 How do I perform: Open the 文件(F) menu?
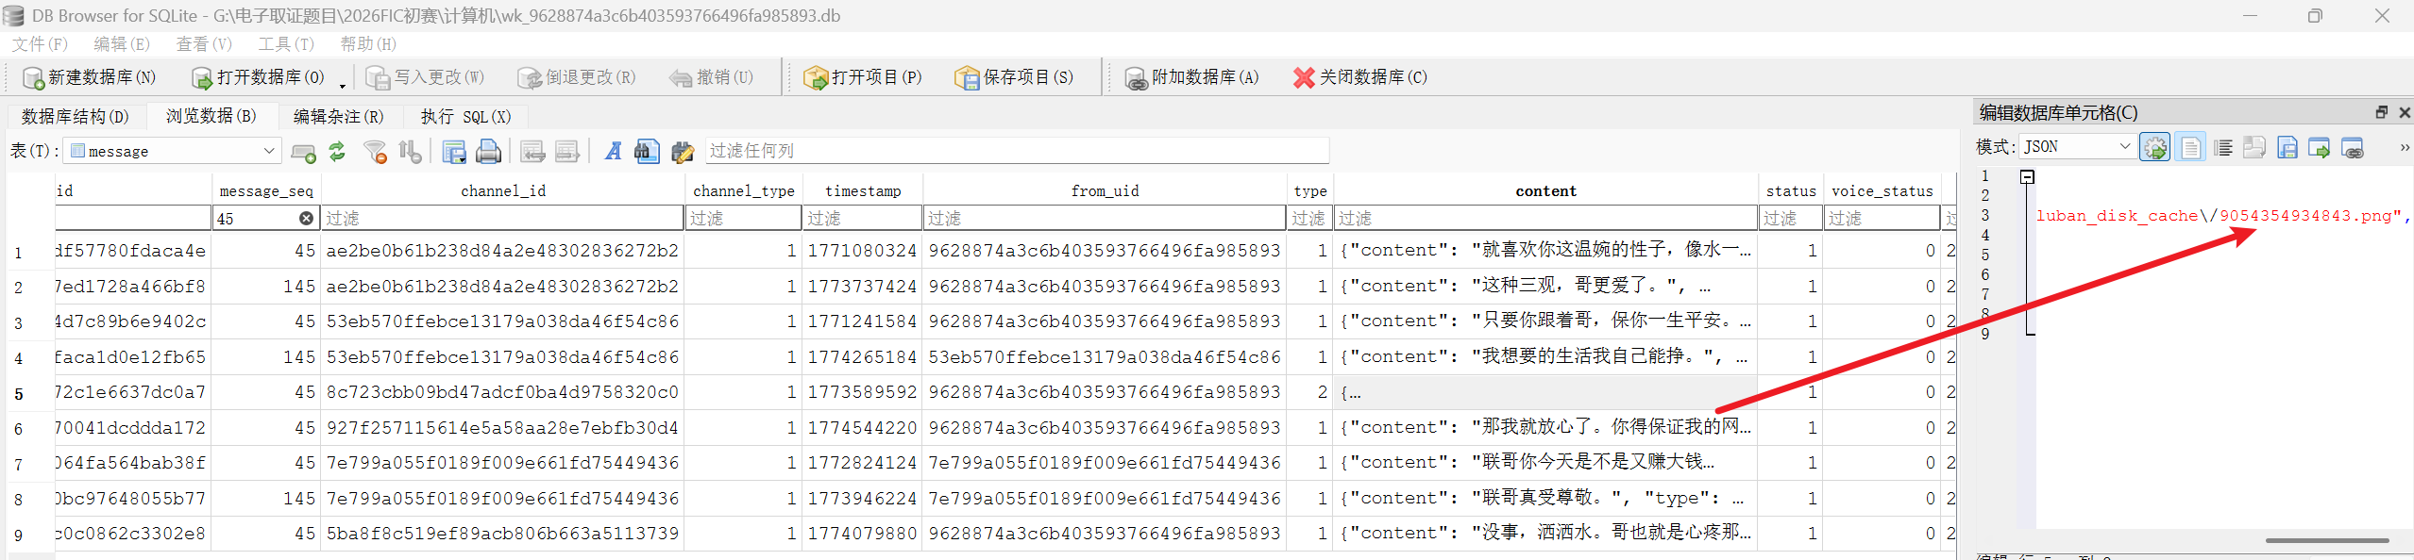coord(40,43)
